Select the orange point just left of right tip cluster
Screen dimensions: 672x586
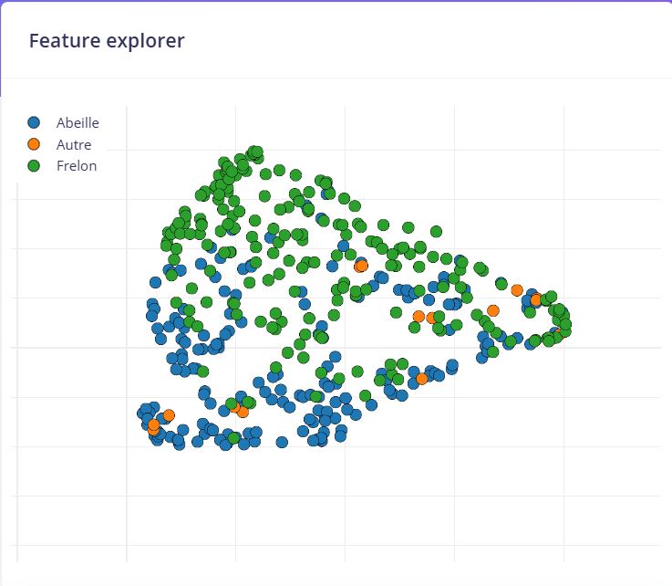(x=517, y=290)
